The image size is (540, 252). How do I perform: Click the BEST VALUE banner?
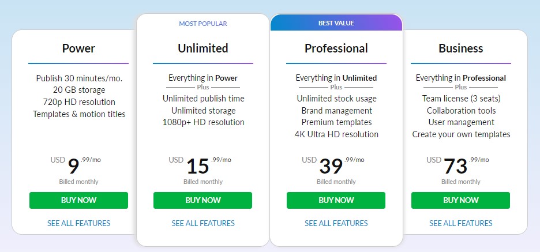pyautogui.click(x=336, y=22)
